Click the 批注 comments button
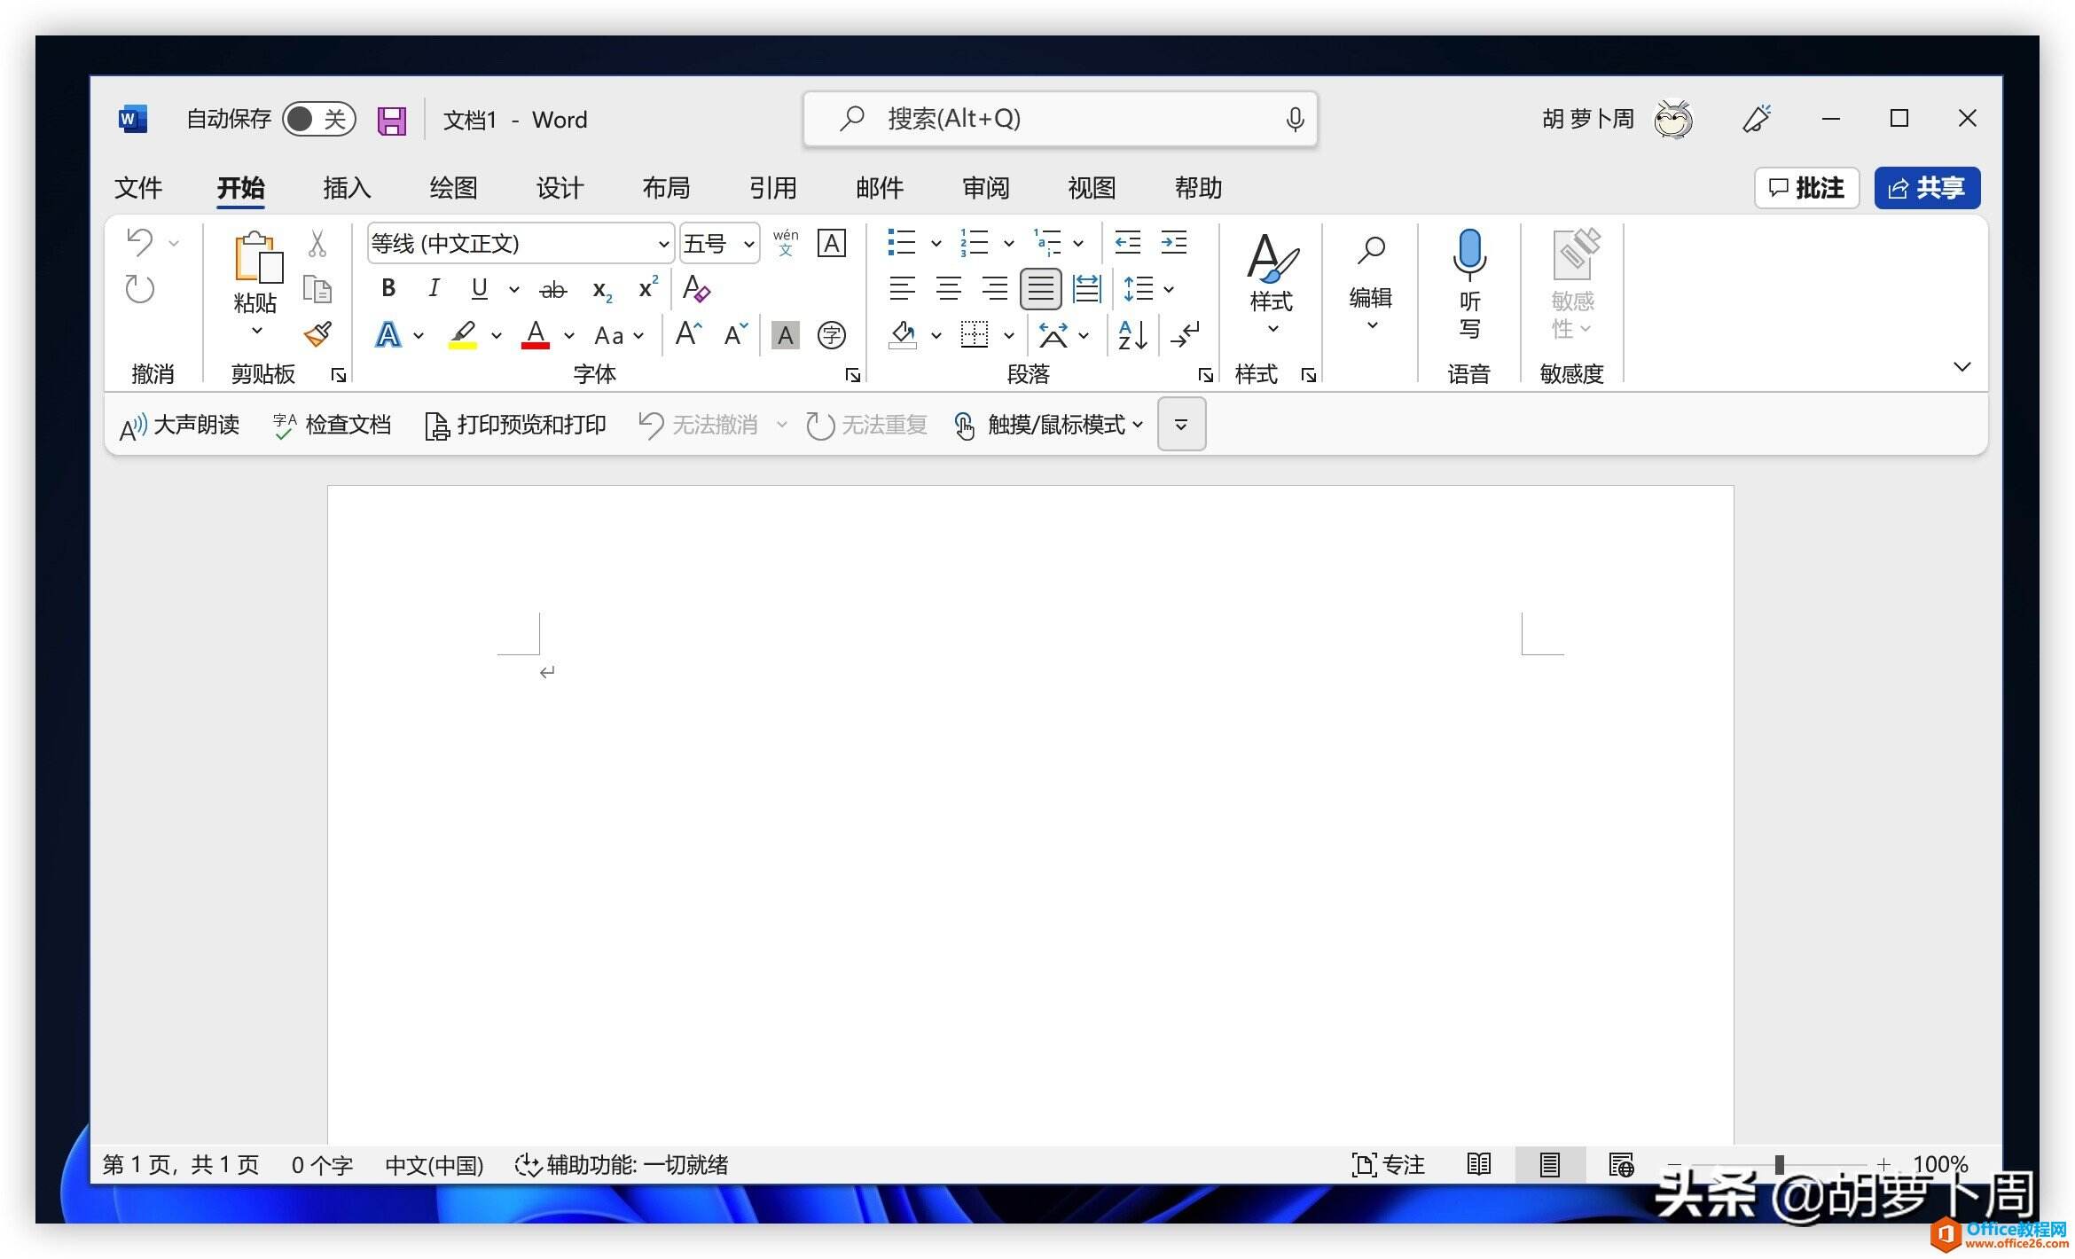This screenshot has width=2075, height=1259. coord(1806,188)
